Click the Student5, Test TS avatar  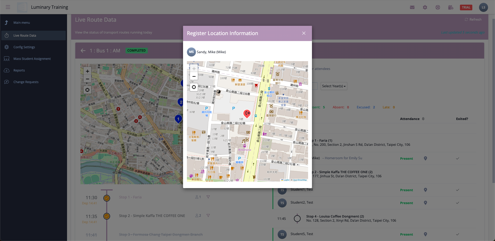point(282,234)
